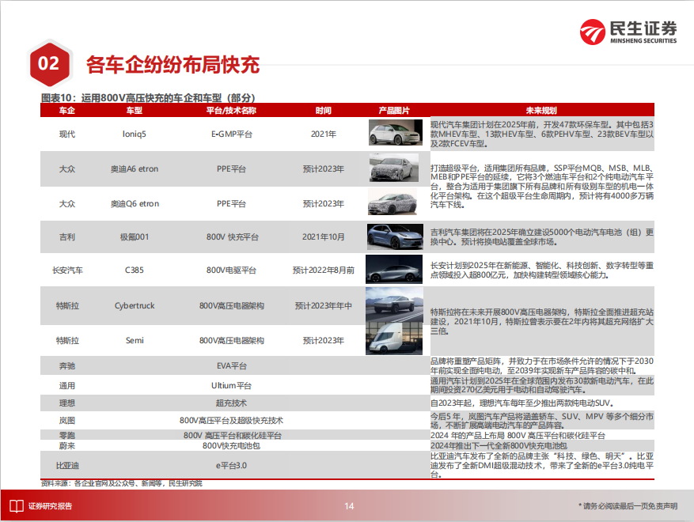Select the 2021年10月 cell
The image size is (694, 522).
pos(323,237)
